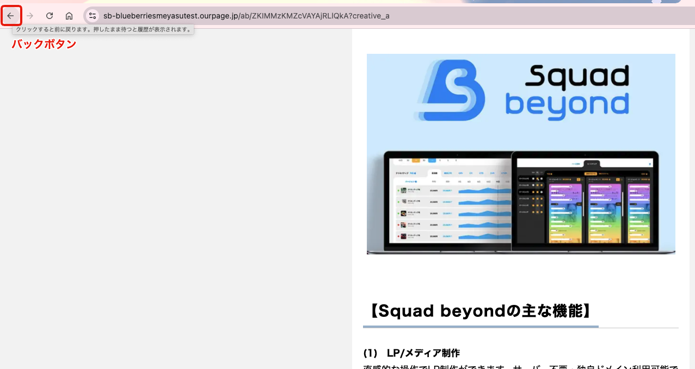Image resolution: width=695 pixels, height=369 pixels.
Task: Click the grayed-out forward arrow
Action: pyautogui.click(x=30, y=16)
